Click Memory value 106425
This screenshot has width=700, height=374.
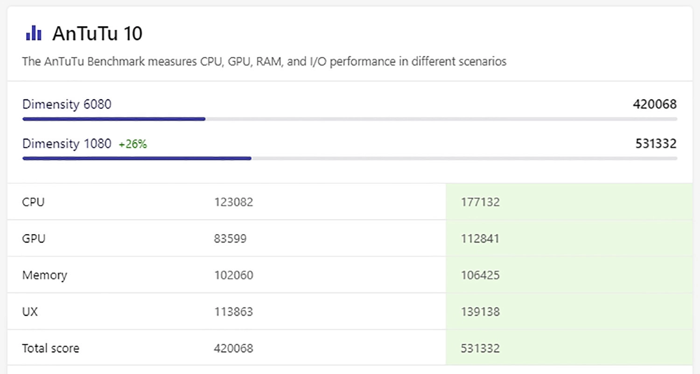tap(480, 275)
